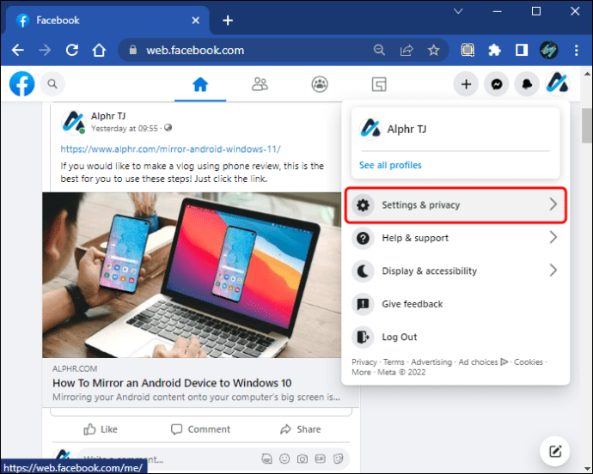This screenshot has width=593, height=474.
Task: Click the Give feedback exclamation icon
Action: [x=363, y=304]
